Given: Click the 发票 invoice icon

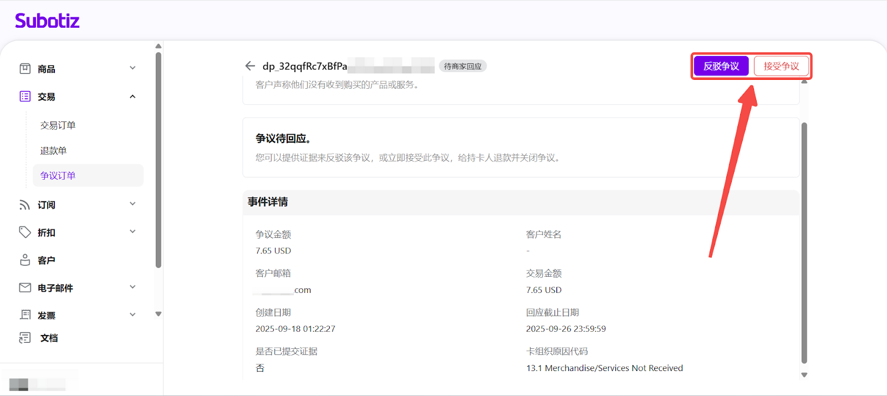Looking at the screenshot, I should coord(25,314).
